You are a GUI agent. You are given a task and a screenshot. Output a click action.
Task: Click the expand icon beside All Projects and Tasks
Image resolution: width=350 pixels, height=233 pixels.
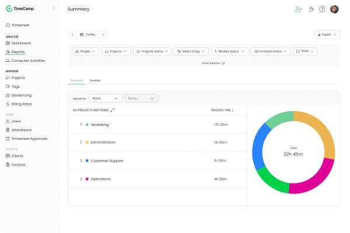[x=113, y=110]
